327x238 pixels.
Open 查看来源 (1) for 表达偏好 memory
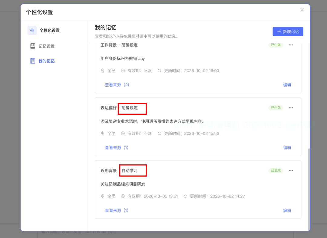tap(117, 147)
